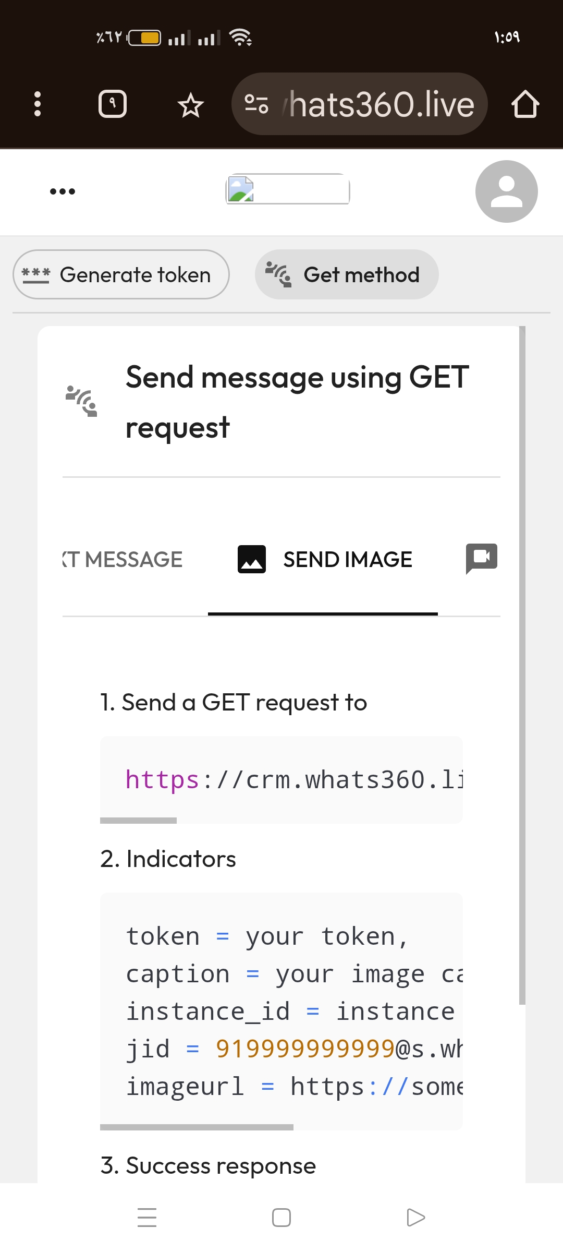Tap the broken logo image in header

pos(287,189)
